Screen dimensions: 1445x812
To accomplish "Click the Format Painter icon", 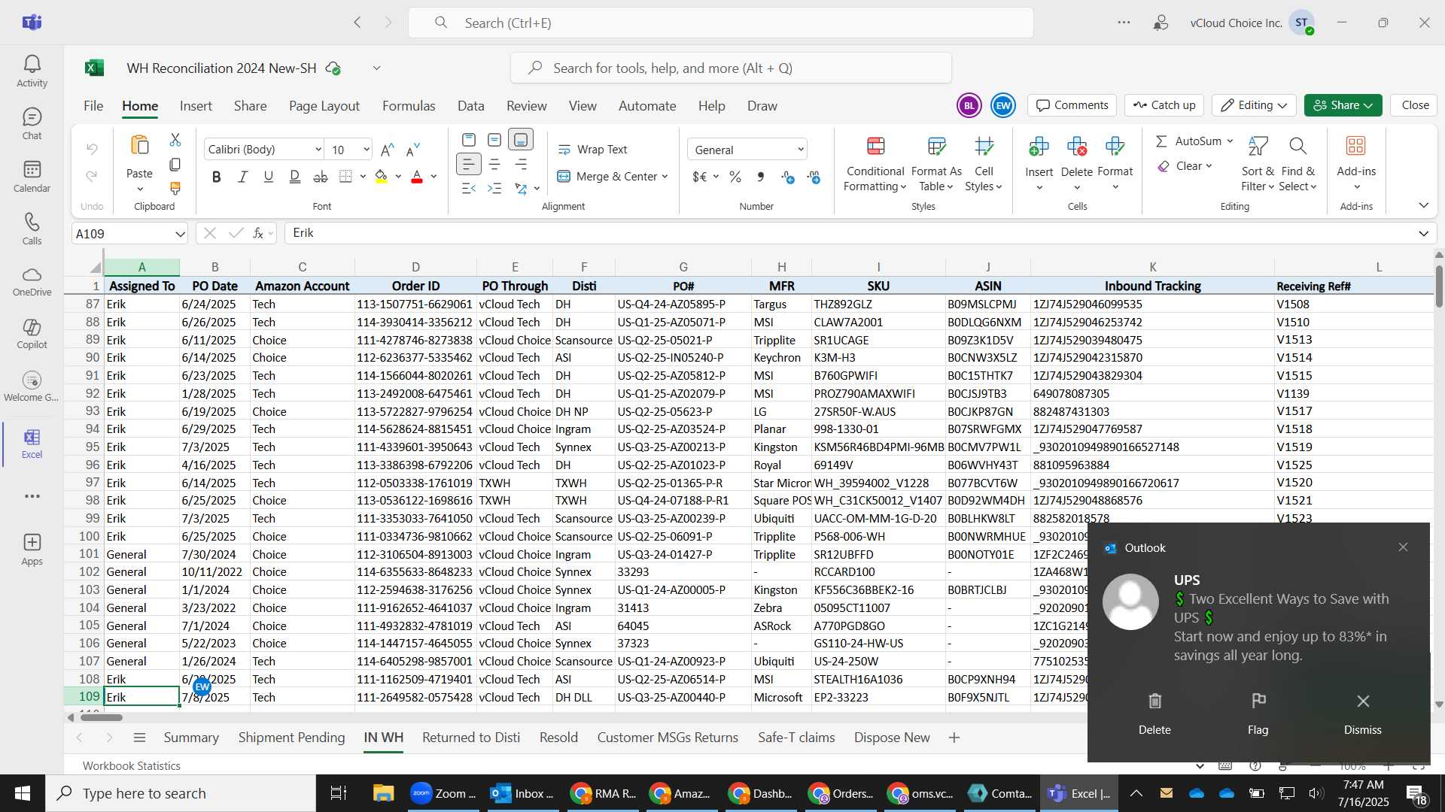I will coord(175,188).
